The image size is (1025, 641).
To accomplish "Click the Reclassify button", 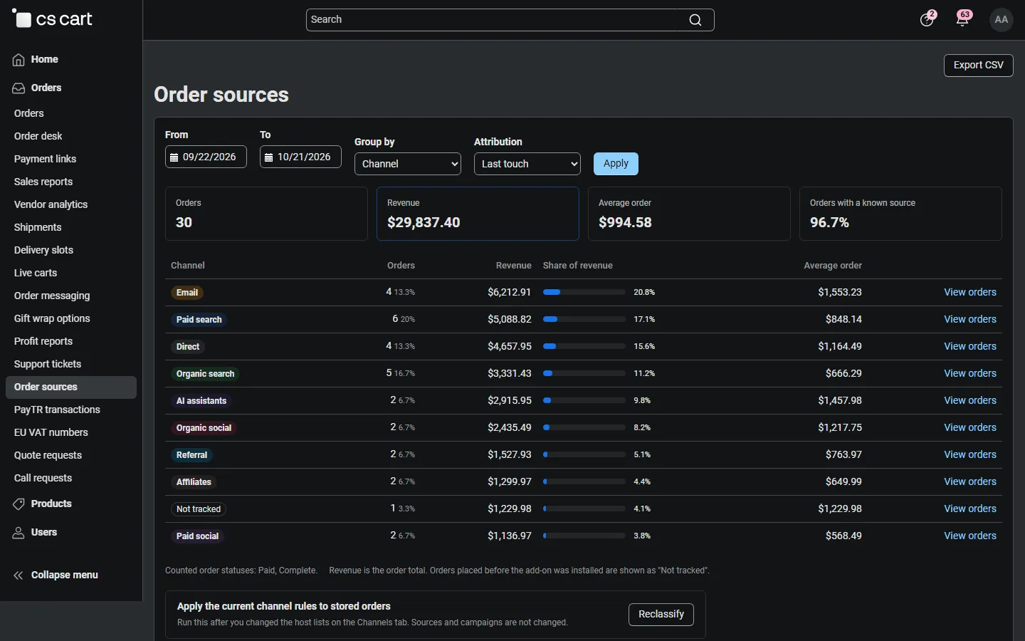I will coord(661,615).
